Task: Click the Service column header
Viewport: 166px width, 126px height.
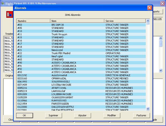Action: point(124,21)
